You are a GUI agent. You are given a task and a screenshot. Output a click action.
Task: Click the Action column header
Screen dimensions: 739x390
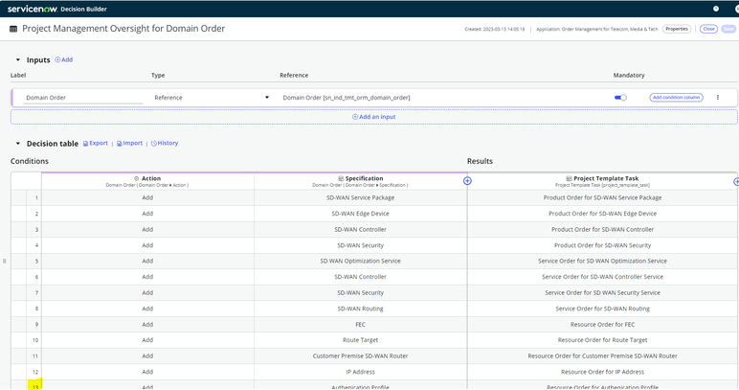click(x=147, y=181)
